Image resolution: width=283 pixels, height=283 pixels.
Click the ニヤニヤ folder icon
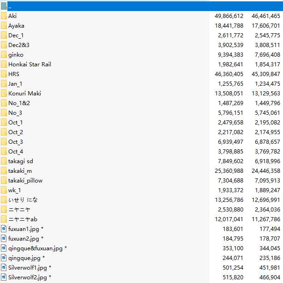[x=4, y=210]
